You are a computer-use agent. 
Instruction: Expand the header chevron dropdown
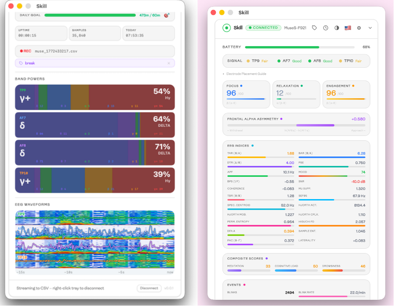point(370,28)
